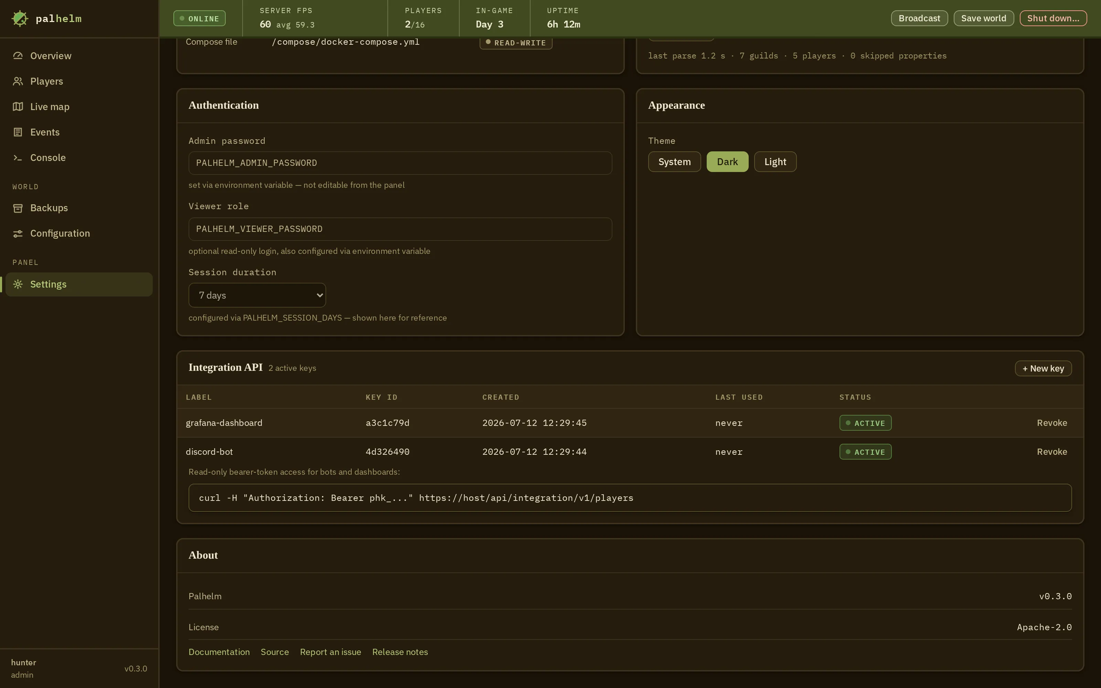Click created time 2026-07-12 12:29:44
Image resolution: width=1101 pixels, height=688 pixels.
(x=534, y=452)
